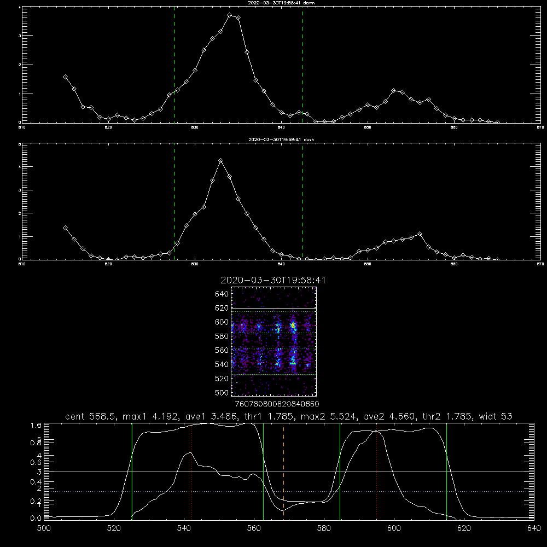Click the left green dashed line in dusk plot
Image resolution: width=547 pixels, height=547 pixels.
[174, 202]
